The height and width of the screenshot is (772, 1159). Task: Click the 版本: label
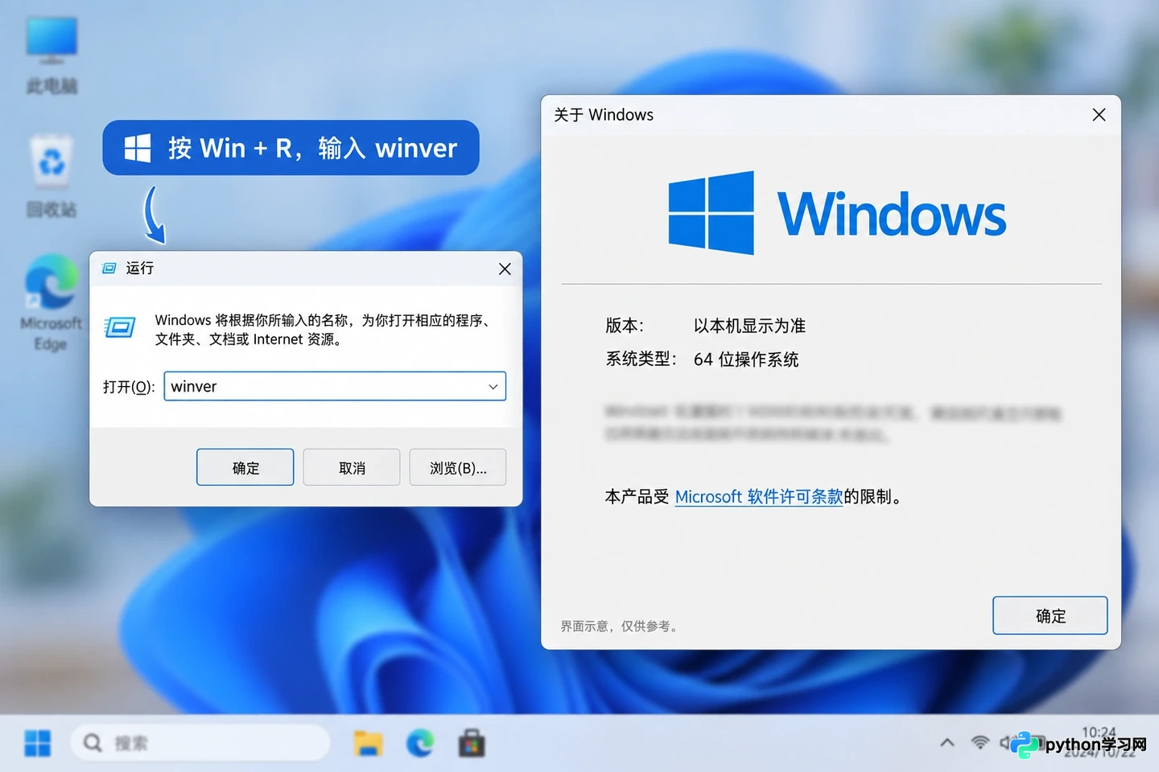click(625, 326)
